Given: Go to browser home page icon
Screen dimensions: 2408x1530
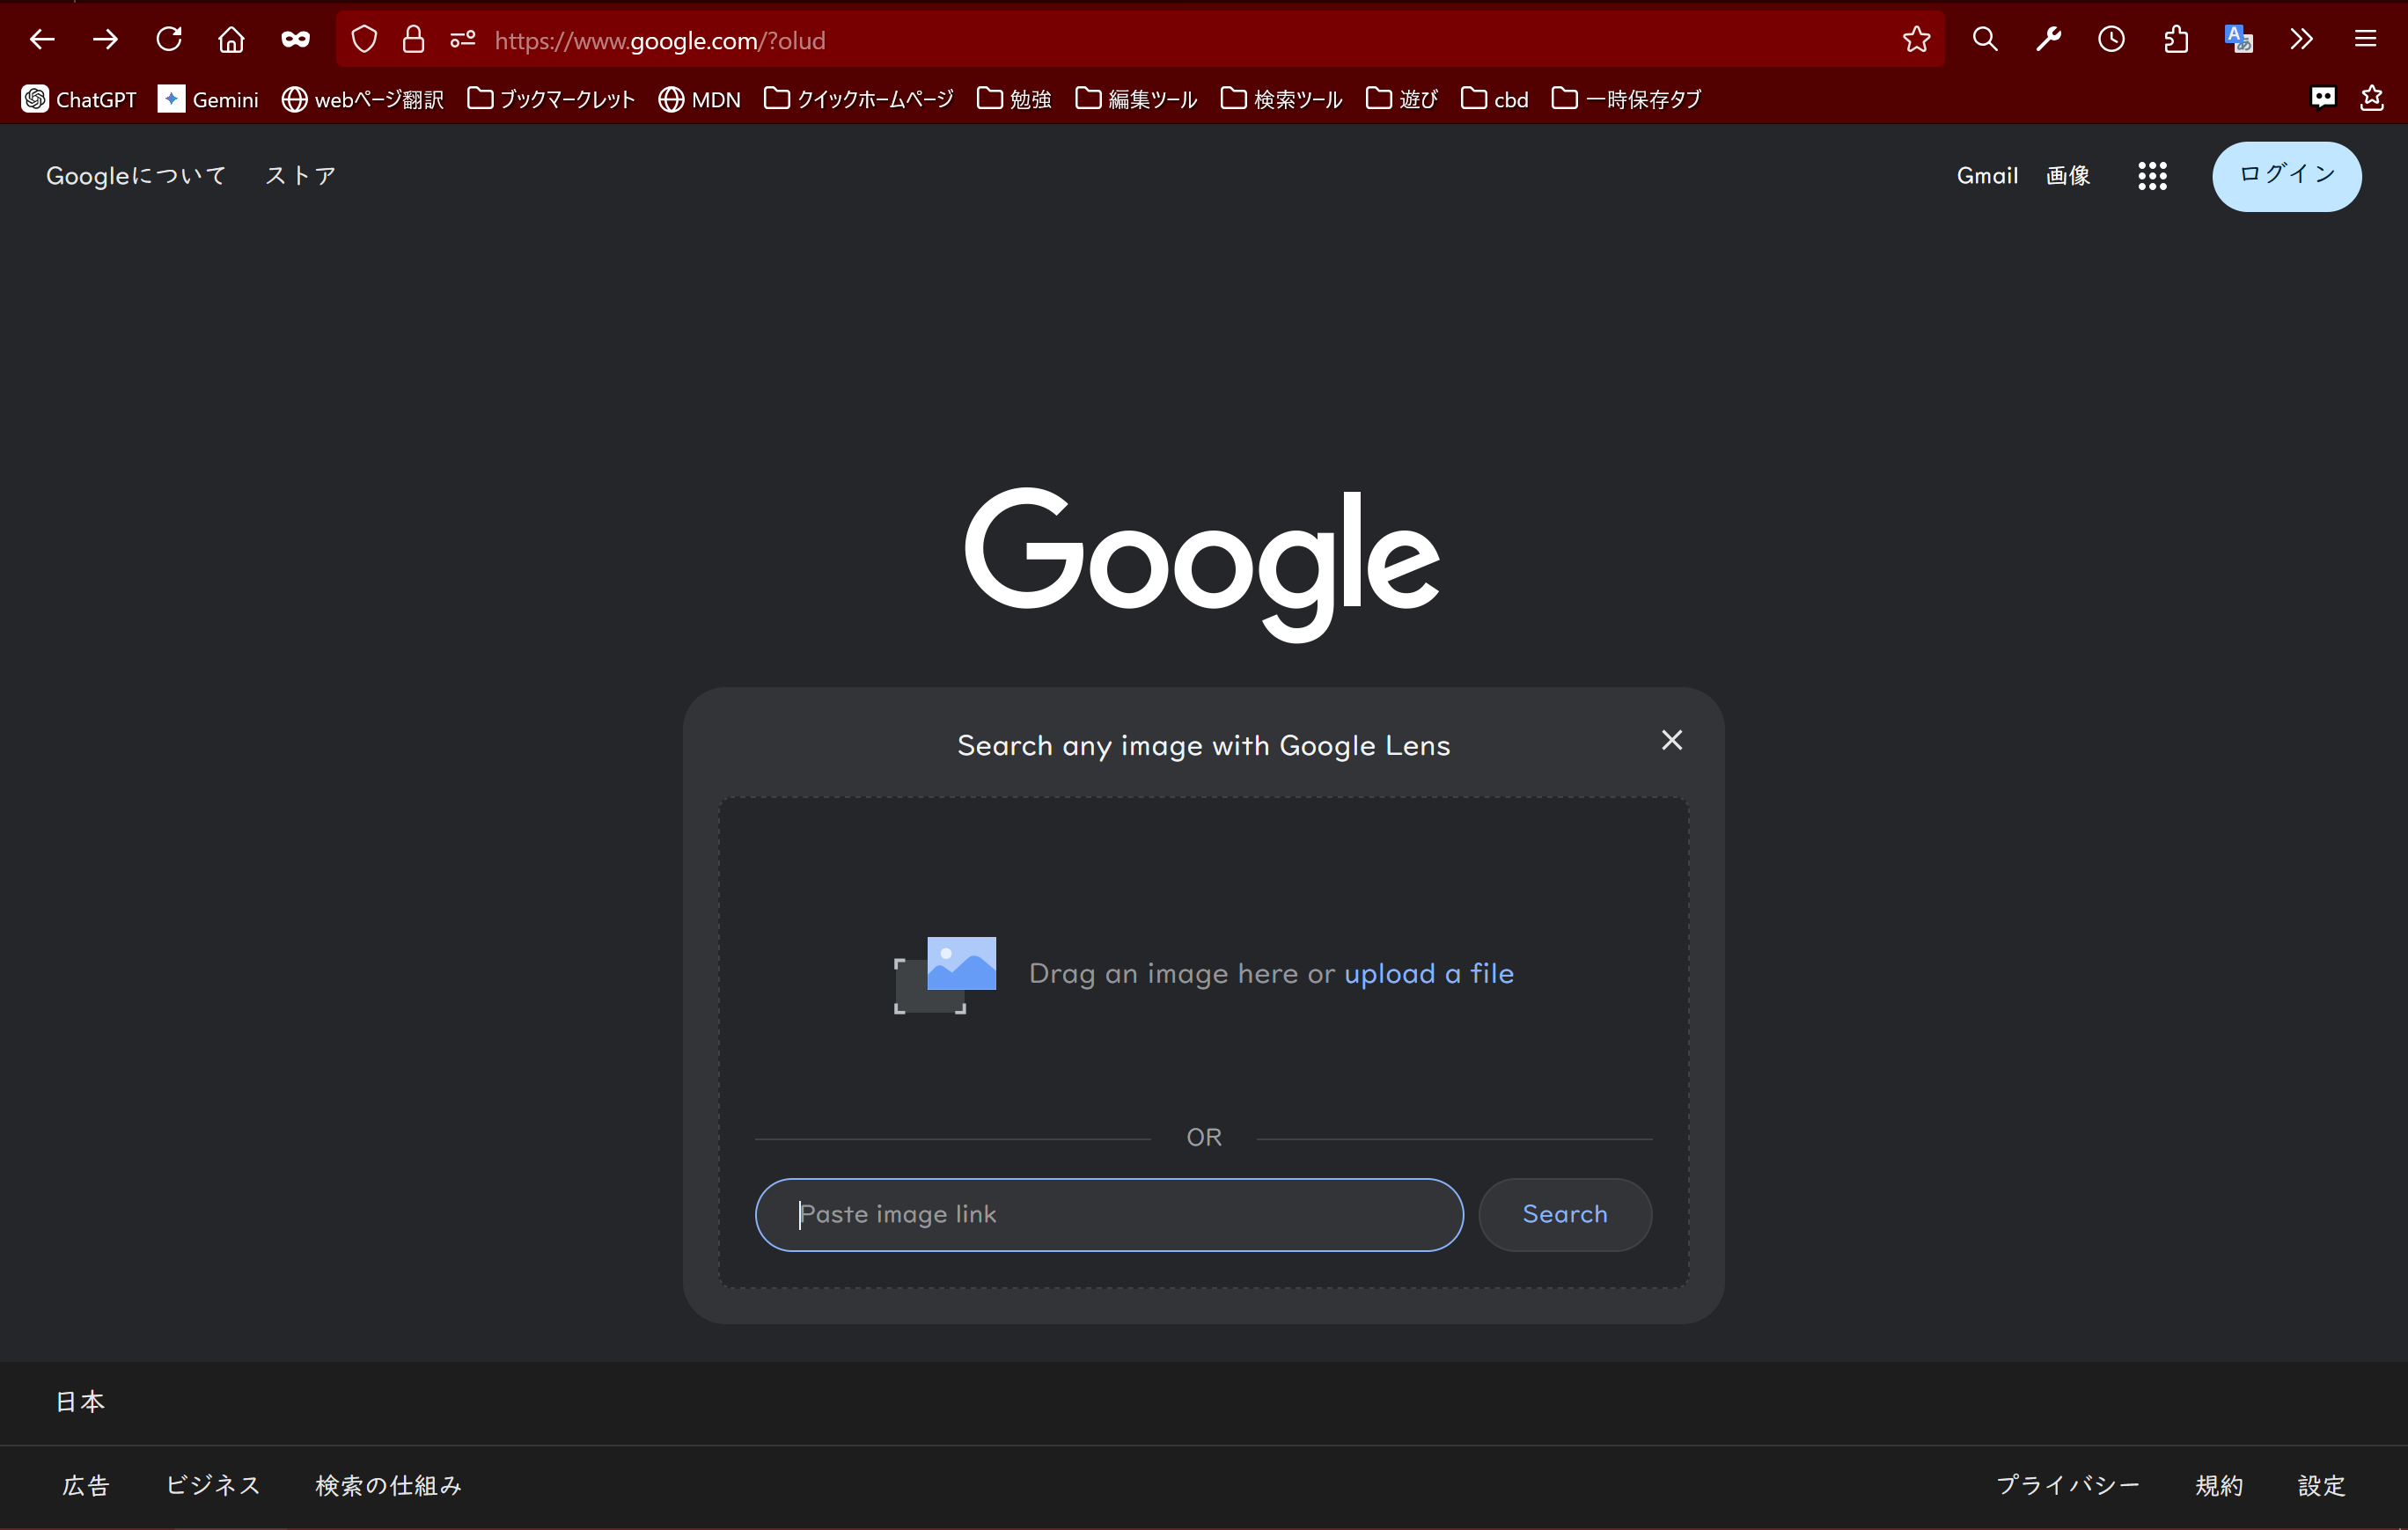Looking at the screenshot, I should [x=231, y=40].
